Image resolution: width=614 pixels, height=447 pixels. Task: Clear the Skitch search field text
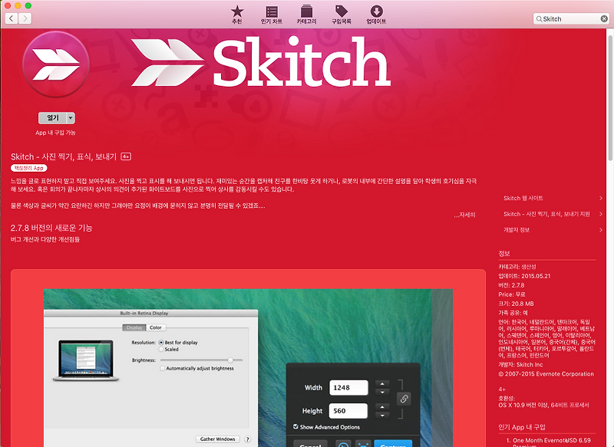click(604, 18)
